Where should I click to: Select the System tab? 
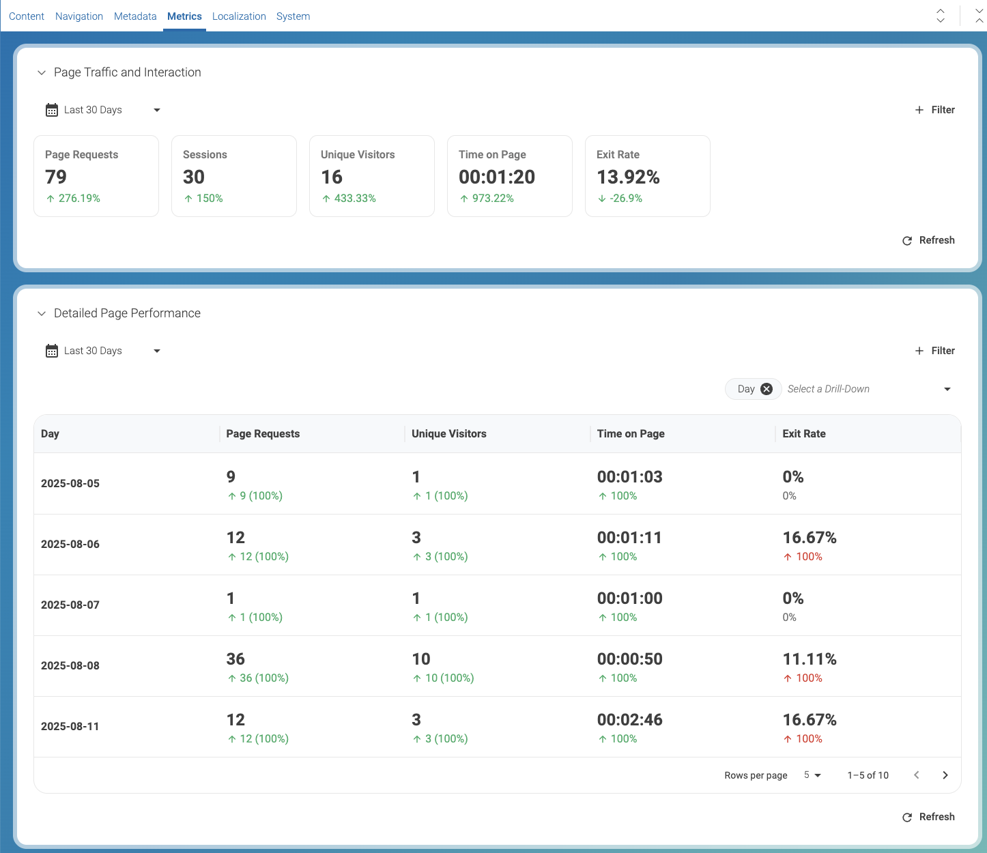293,16
